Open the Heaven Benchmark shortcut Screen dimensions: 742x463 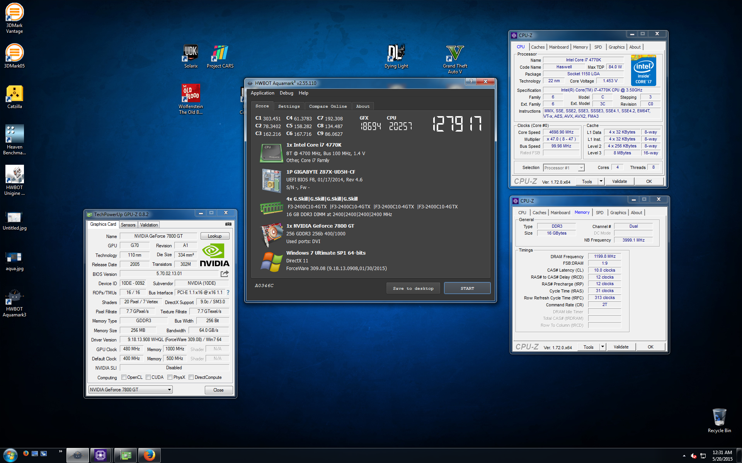[14, 140]
